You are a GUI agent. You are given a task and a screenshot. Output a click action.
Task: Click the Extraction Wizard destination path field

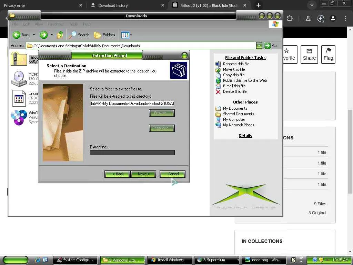[x=132, y=104]
